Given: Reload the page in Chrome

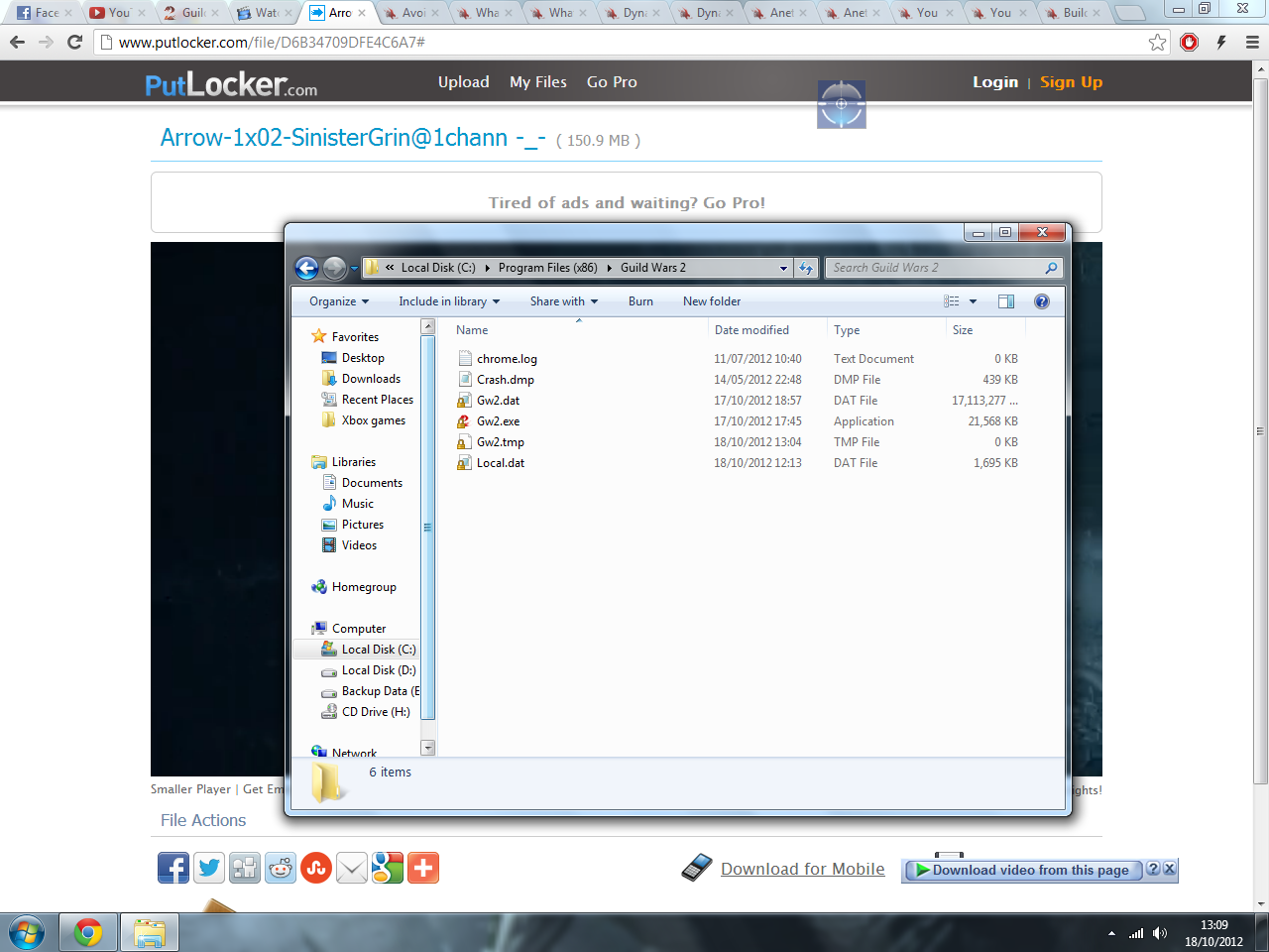Looking at the screenshot, I should pos(74,42).
